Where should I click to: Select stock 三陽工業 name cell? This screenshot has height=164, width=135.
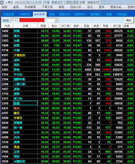(25, 84)
